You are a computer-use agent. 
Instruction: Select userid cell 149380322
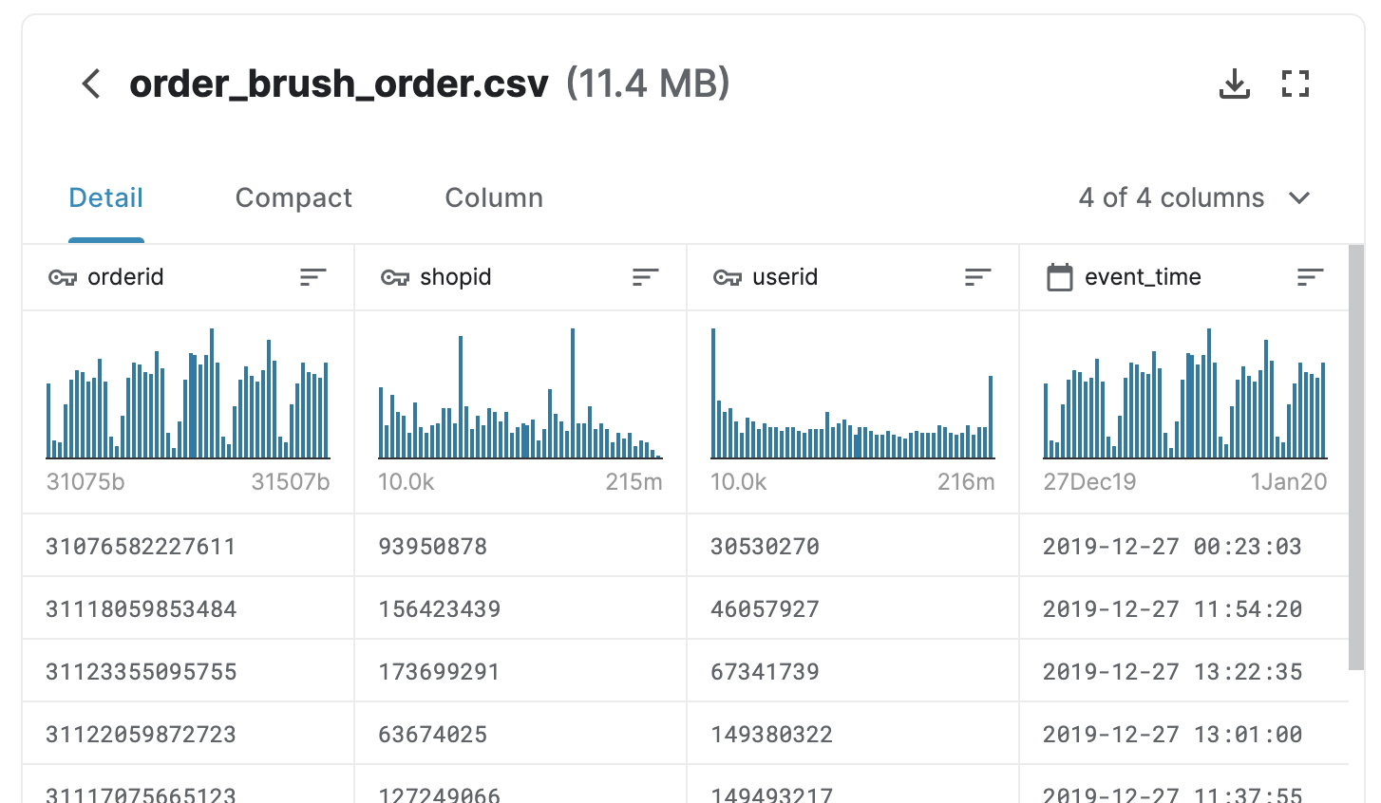click(x=853, y=734)
